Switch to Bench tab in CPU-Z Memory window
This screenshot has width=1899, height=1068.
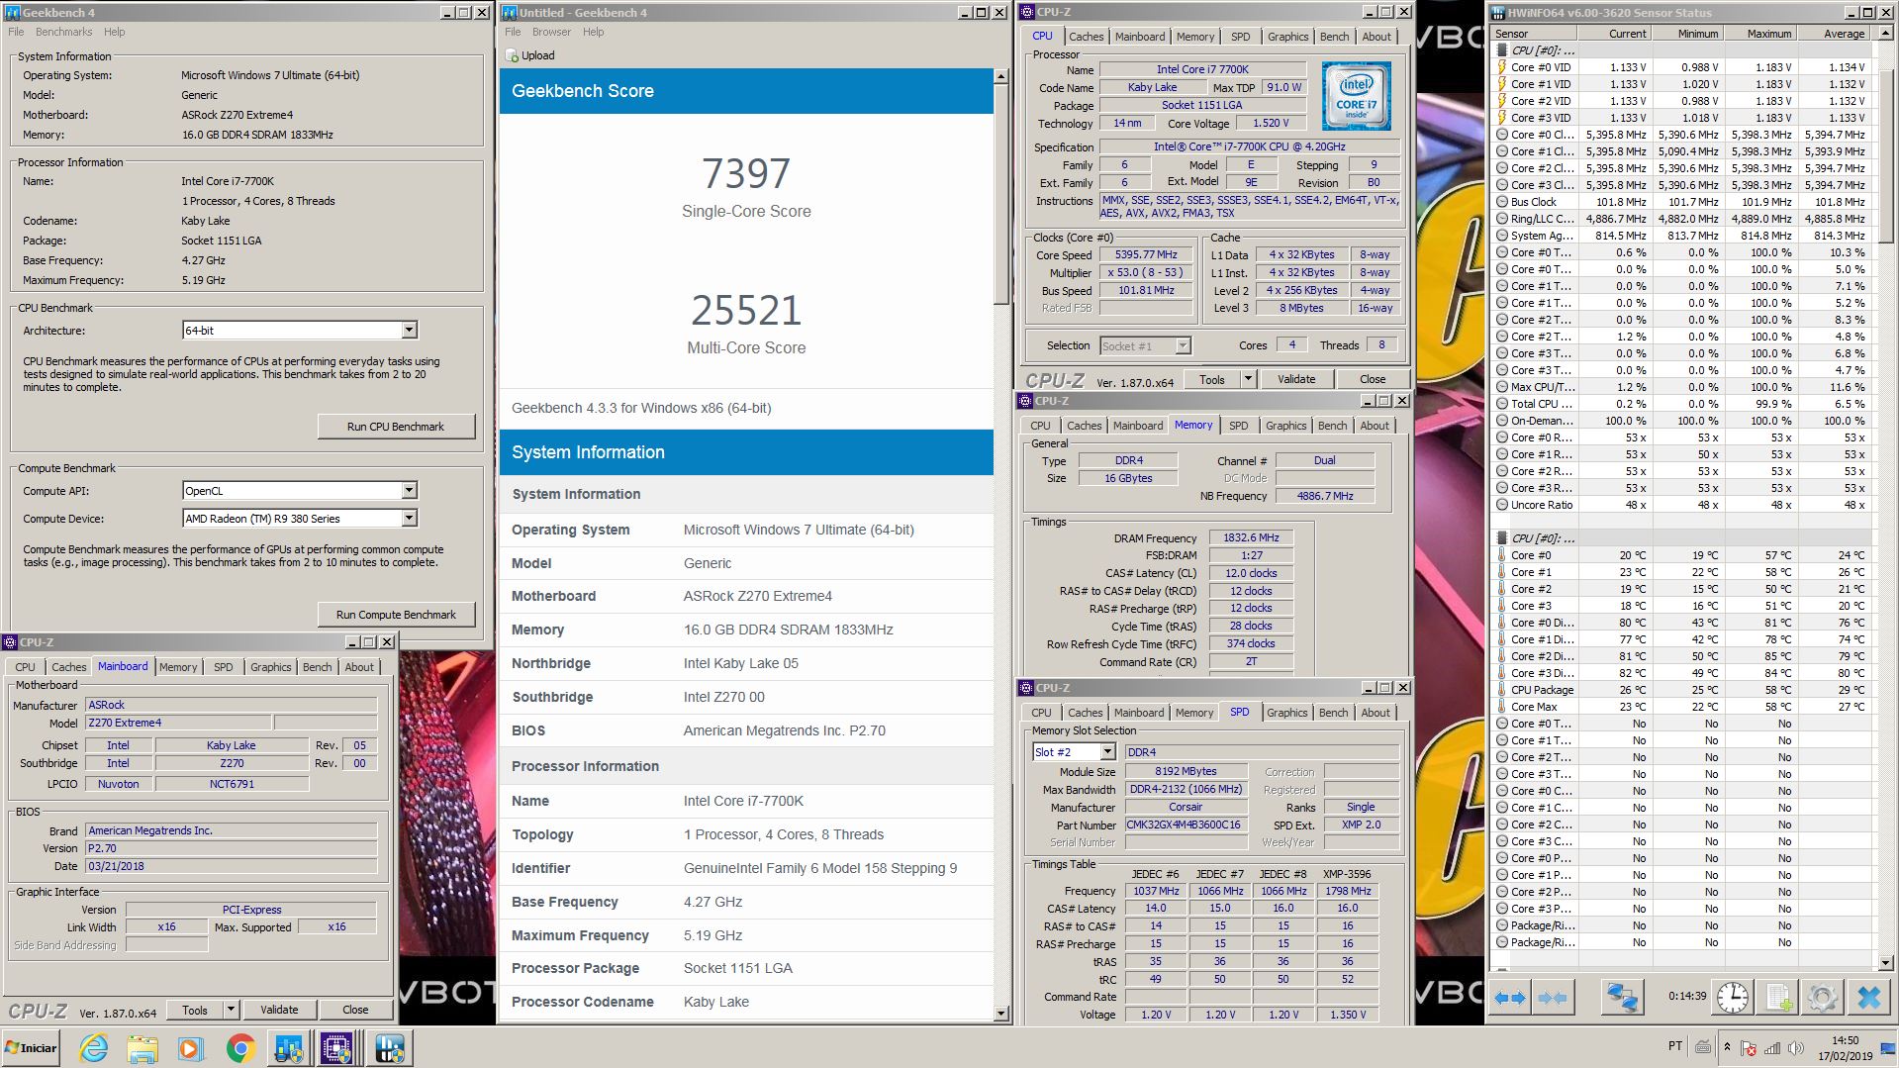pyautogui.click(x=1332, y=426)
